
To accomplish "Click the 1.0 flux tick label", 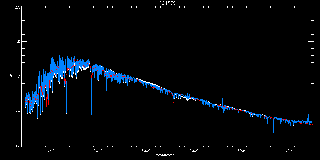I will [17, 77].
